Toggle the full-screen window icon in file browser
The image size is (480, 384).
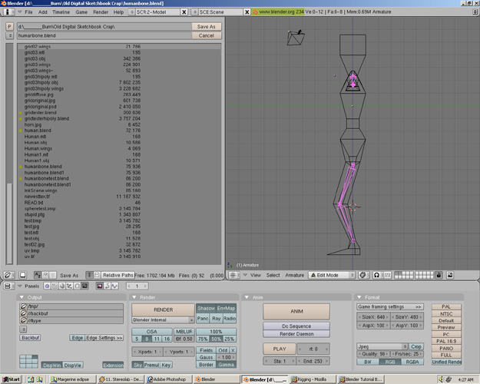click(22, 275)
